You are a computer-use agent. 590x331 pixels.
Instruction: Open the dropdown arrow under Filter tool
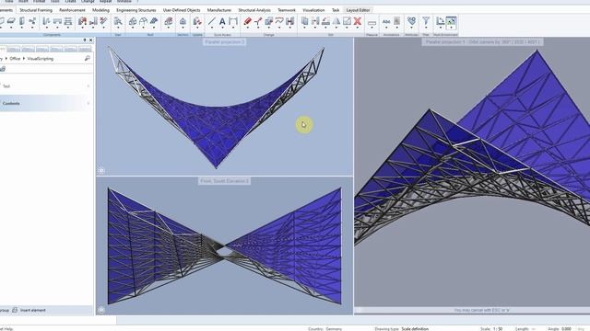426,29
